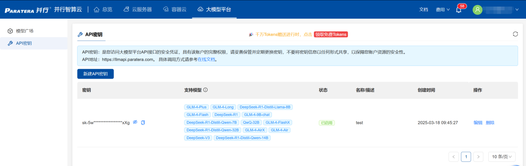The image size is (526, 166).
Task: Click the DeepSeek-V3 model tag
Action: click(x=198, y=138)
